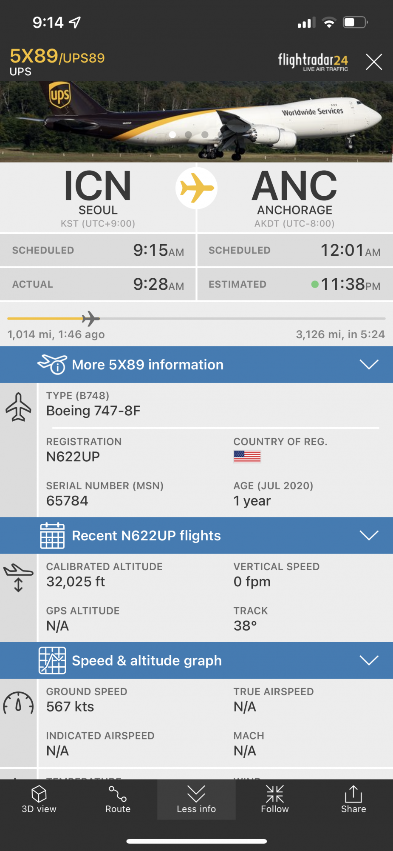Viewport: 393px width, 851px height.
Task: Tap the US country flag
Action: pyautogui.click(x=247, y=457)
